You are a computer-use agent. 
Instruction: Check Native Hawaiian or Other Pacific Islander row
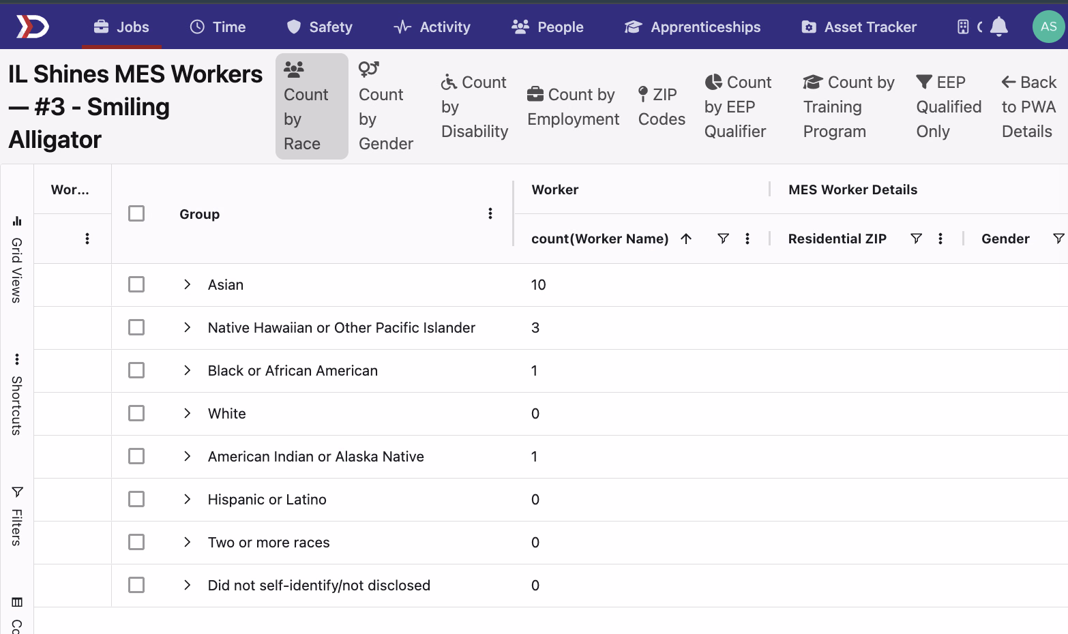coord(136,327)
